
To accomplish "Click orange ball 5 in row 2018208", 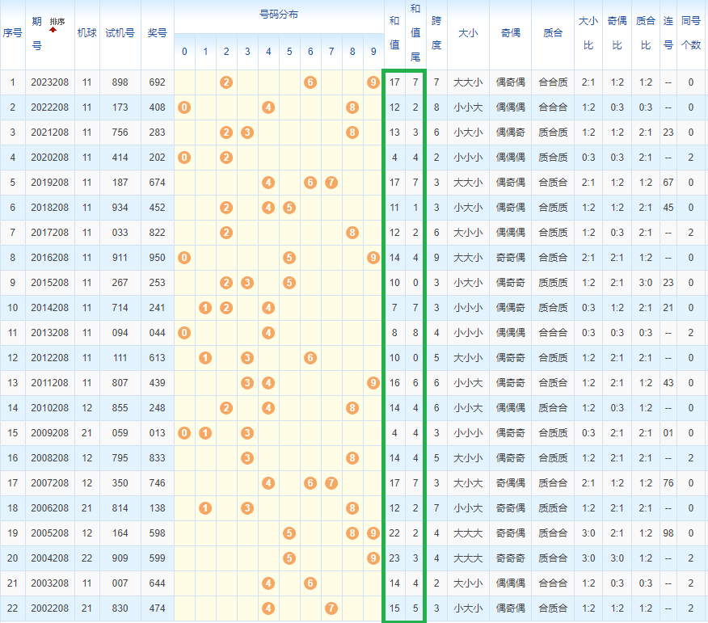I will [289, 207].
